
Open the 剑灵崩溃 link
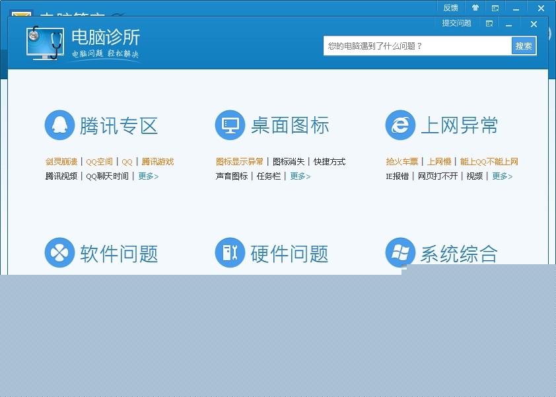point(61,162)
